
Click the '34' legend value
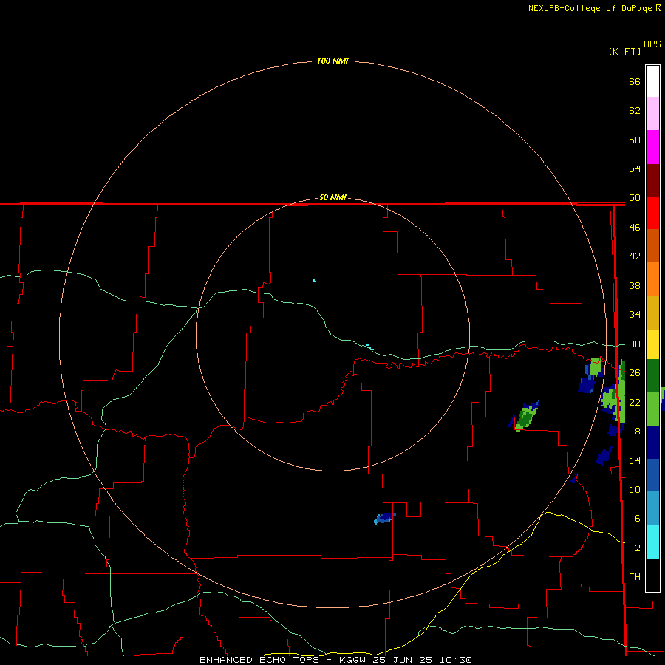(635, 314)
